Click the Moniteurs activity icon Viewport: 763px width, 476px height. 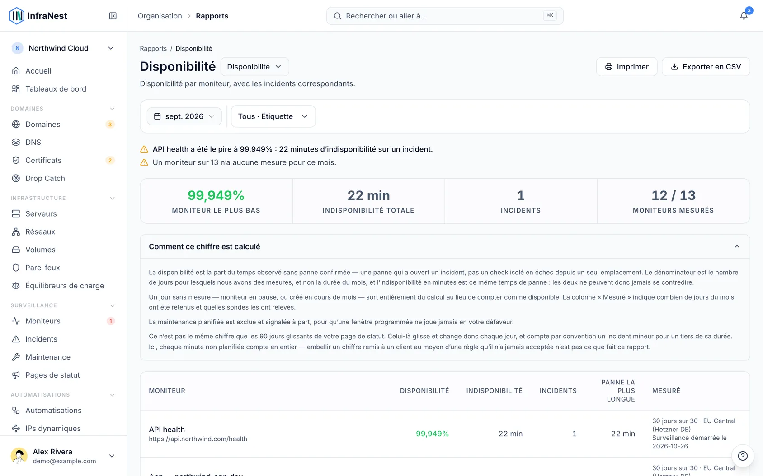(16, 321)
